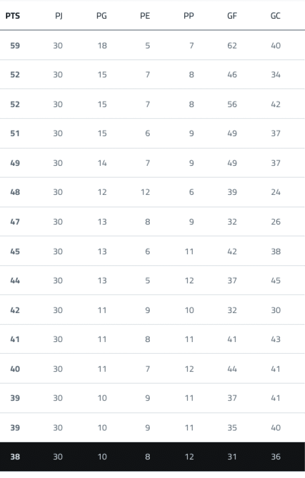Click the highlighted row with 38 points
The image size is (305, 478).
(152, 457)
